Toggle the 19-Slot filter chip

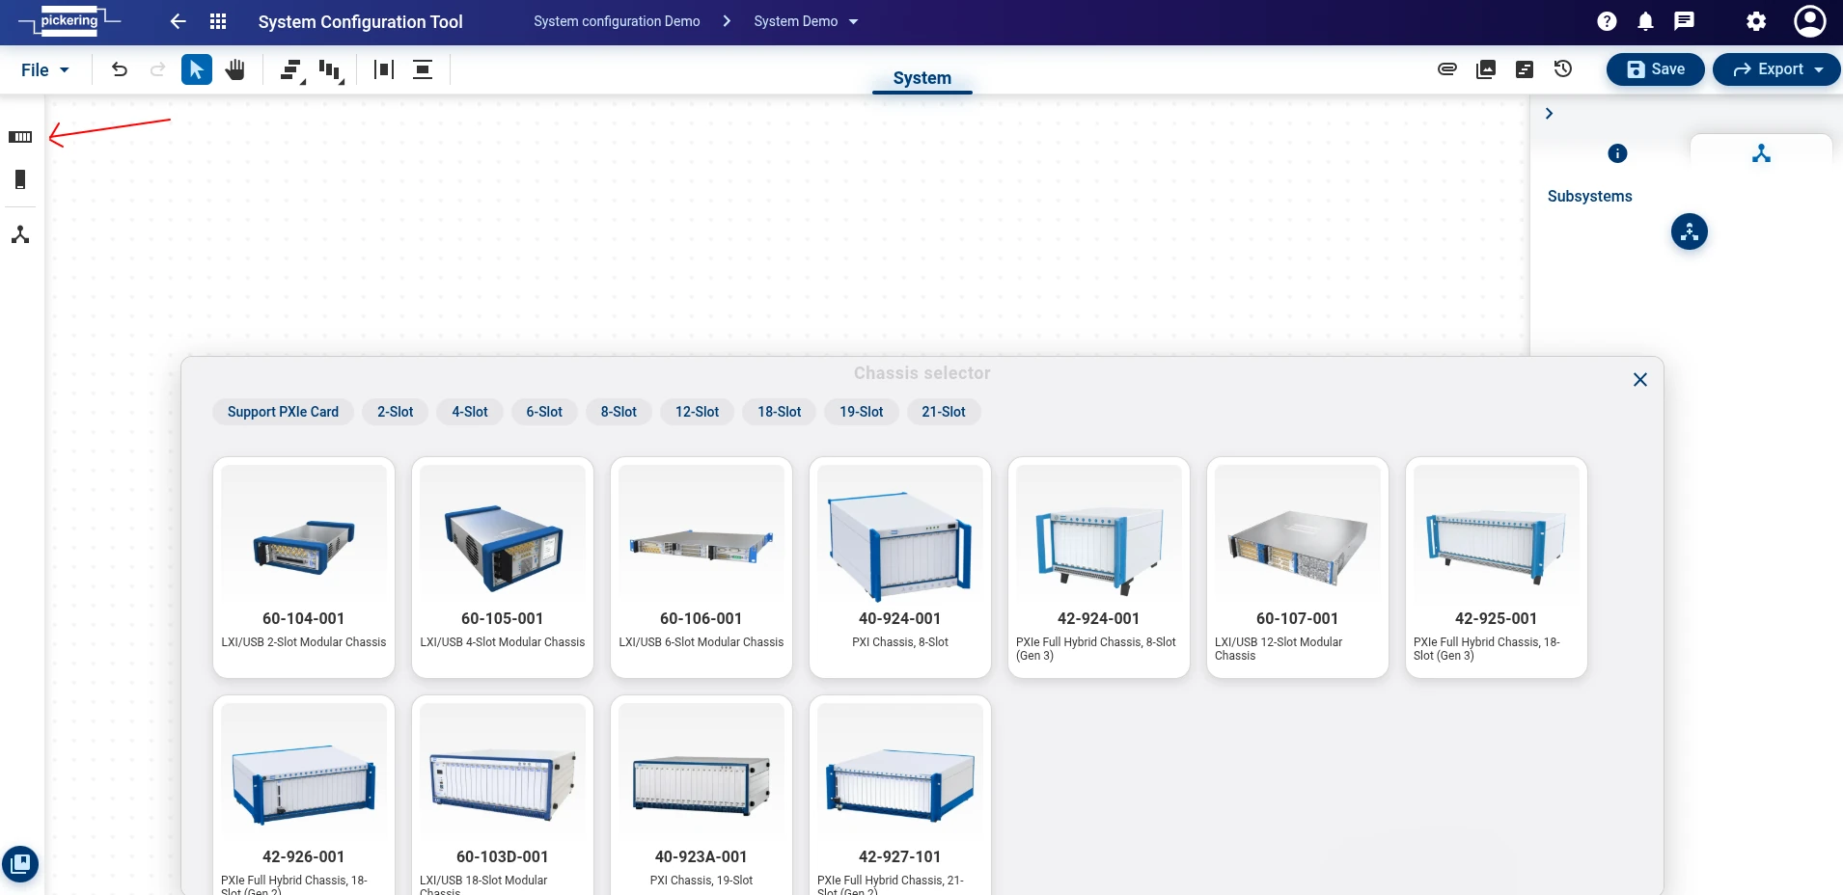coord(861,412)
